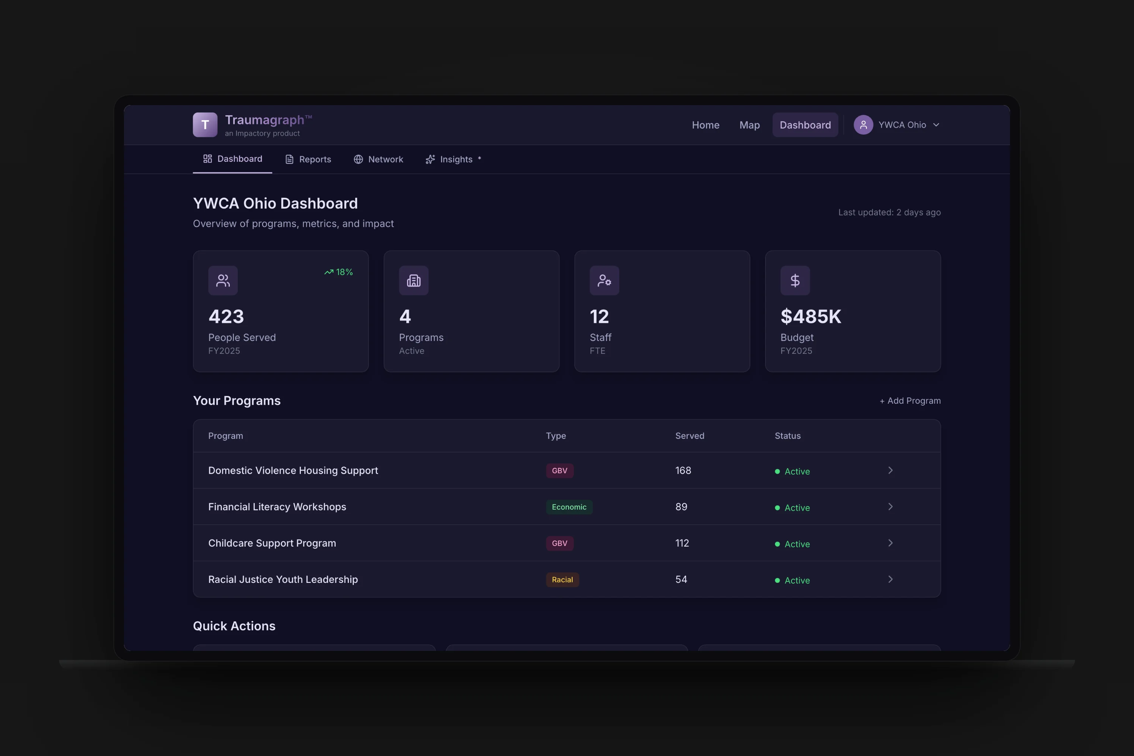1134x756 pixels.
Task: Click the Racial Justice Youth Leadership name
Action: point(283,579)
